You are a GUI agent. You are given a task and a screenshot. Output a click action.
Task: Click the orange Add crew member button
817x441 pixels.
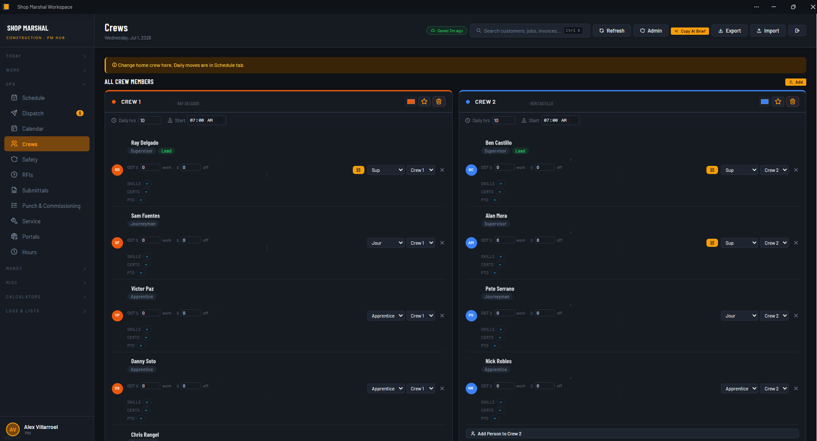796,82
